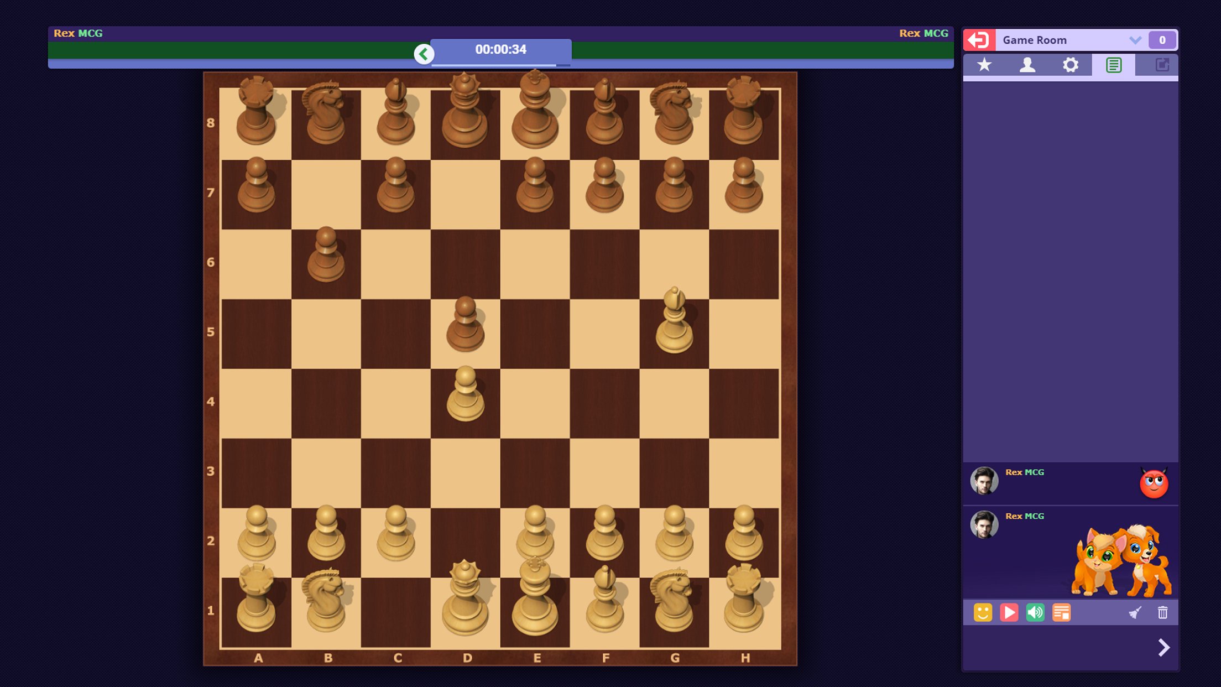Click the trash can delete icon
This screenshot has height=687, width=1221.
click(x=1162, y=612)
